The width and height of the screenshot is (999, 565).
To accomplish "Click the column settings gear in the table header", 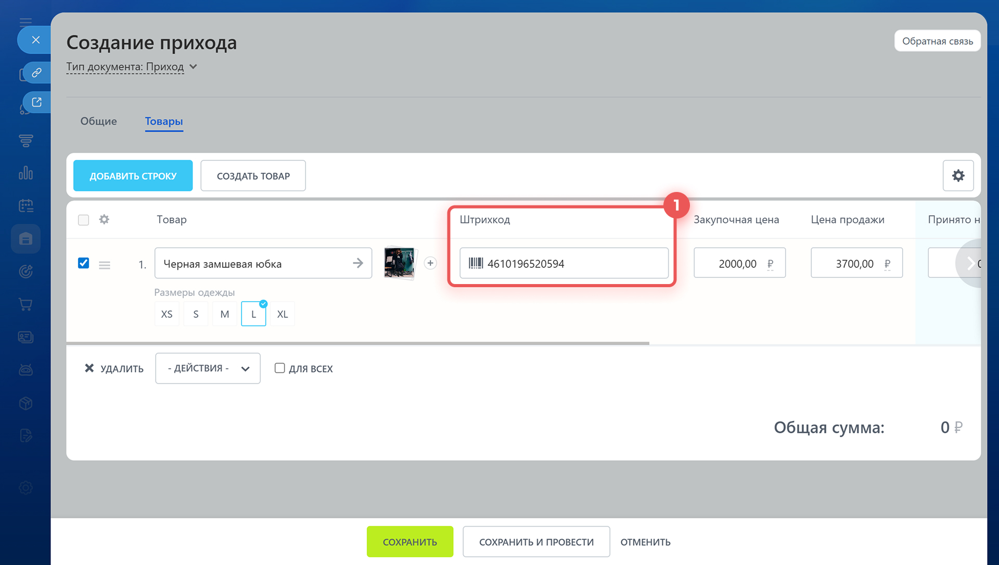I will (104, 220).
